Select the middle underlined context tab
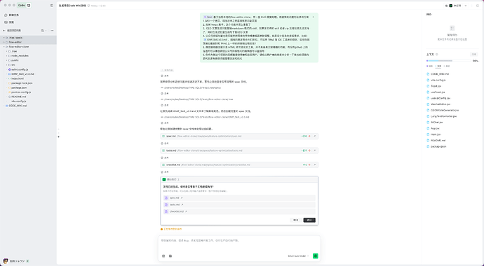The height and width of the screenshot is (266, 484). coord(438,66)
